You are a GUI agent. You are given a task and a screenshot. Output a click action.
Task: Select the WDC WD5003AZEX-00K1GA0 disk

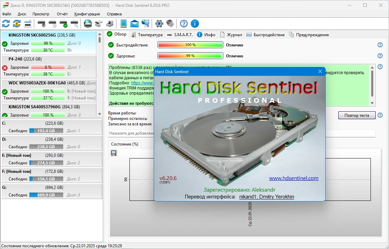point(49,91)
